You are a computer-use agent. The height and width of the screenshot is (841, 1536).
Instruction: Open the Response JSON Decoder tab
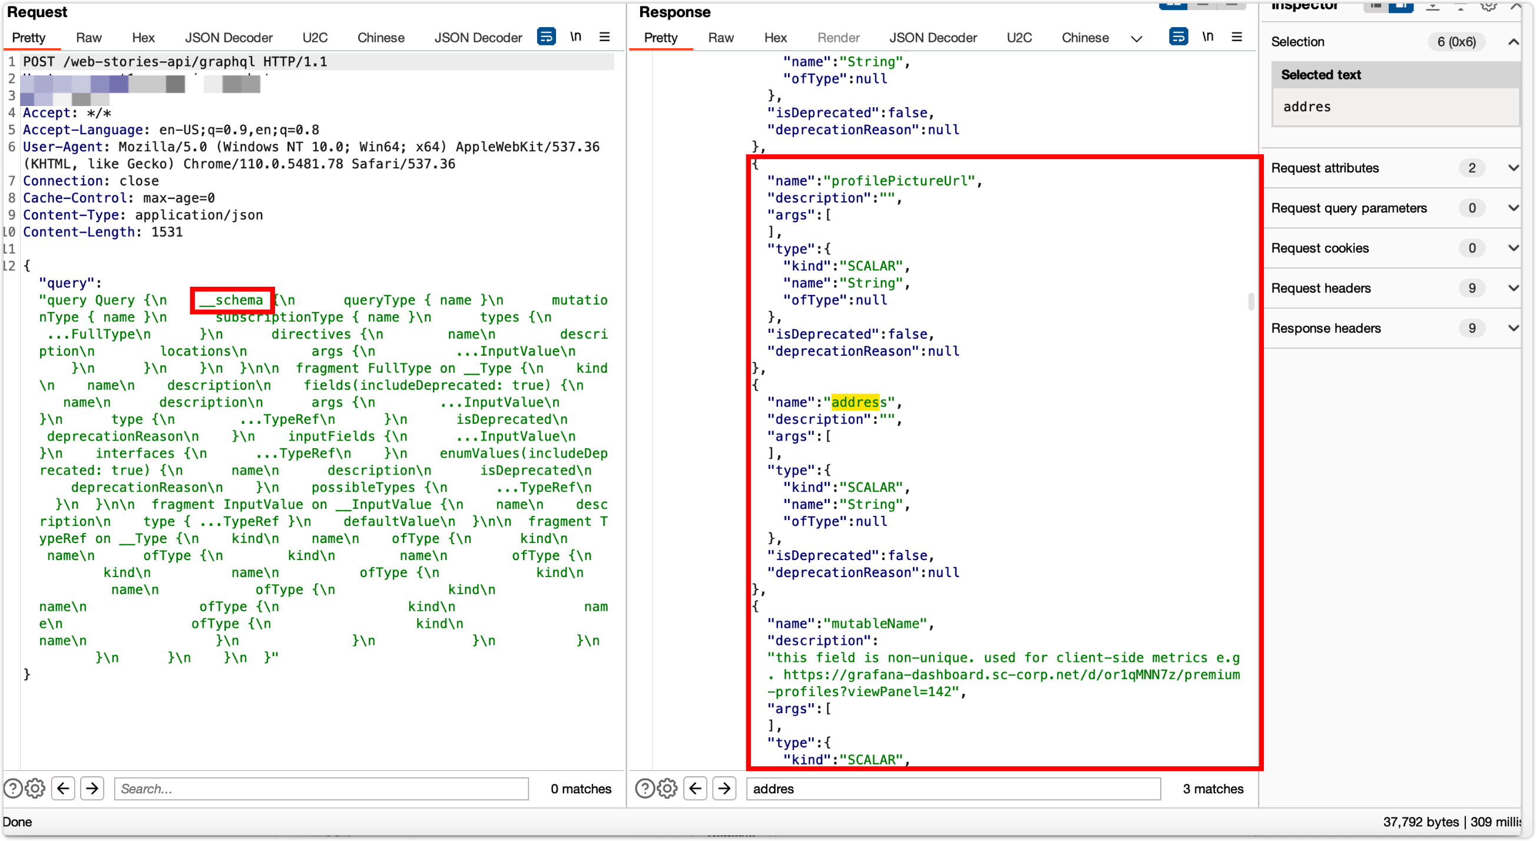point(933,38)
